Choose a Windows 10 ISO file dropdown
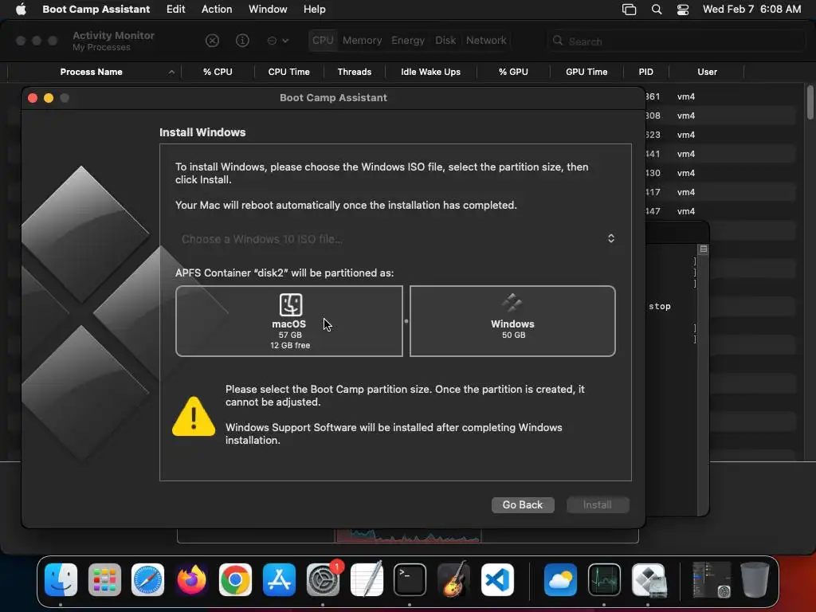 tap(395, 239)
